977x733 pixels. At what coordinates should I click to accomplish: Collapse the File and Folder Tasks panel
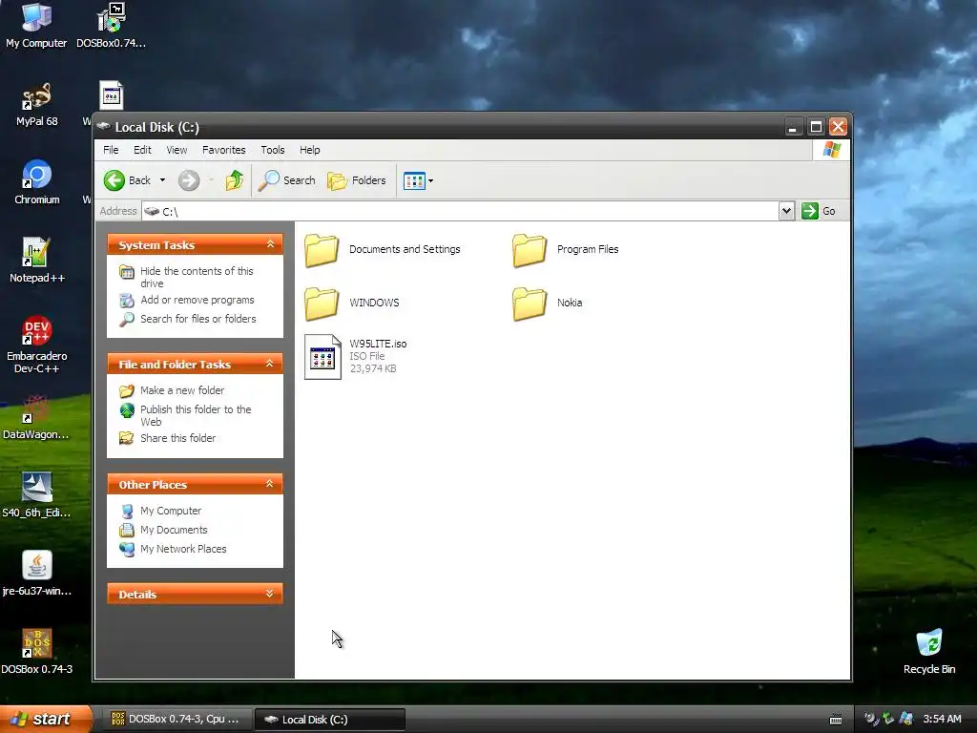click(270, 364)
